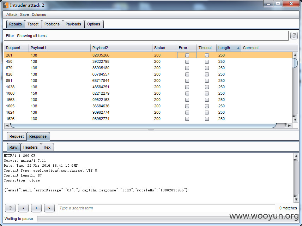Toggle Timeout checkbox for request 1068
The width and height of the screenshot is (302, 226).
[x=207, y=93]
